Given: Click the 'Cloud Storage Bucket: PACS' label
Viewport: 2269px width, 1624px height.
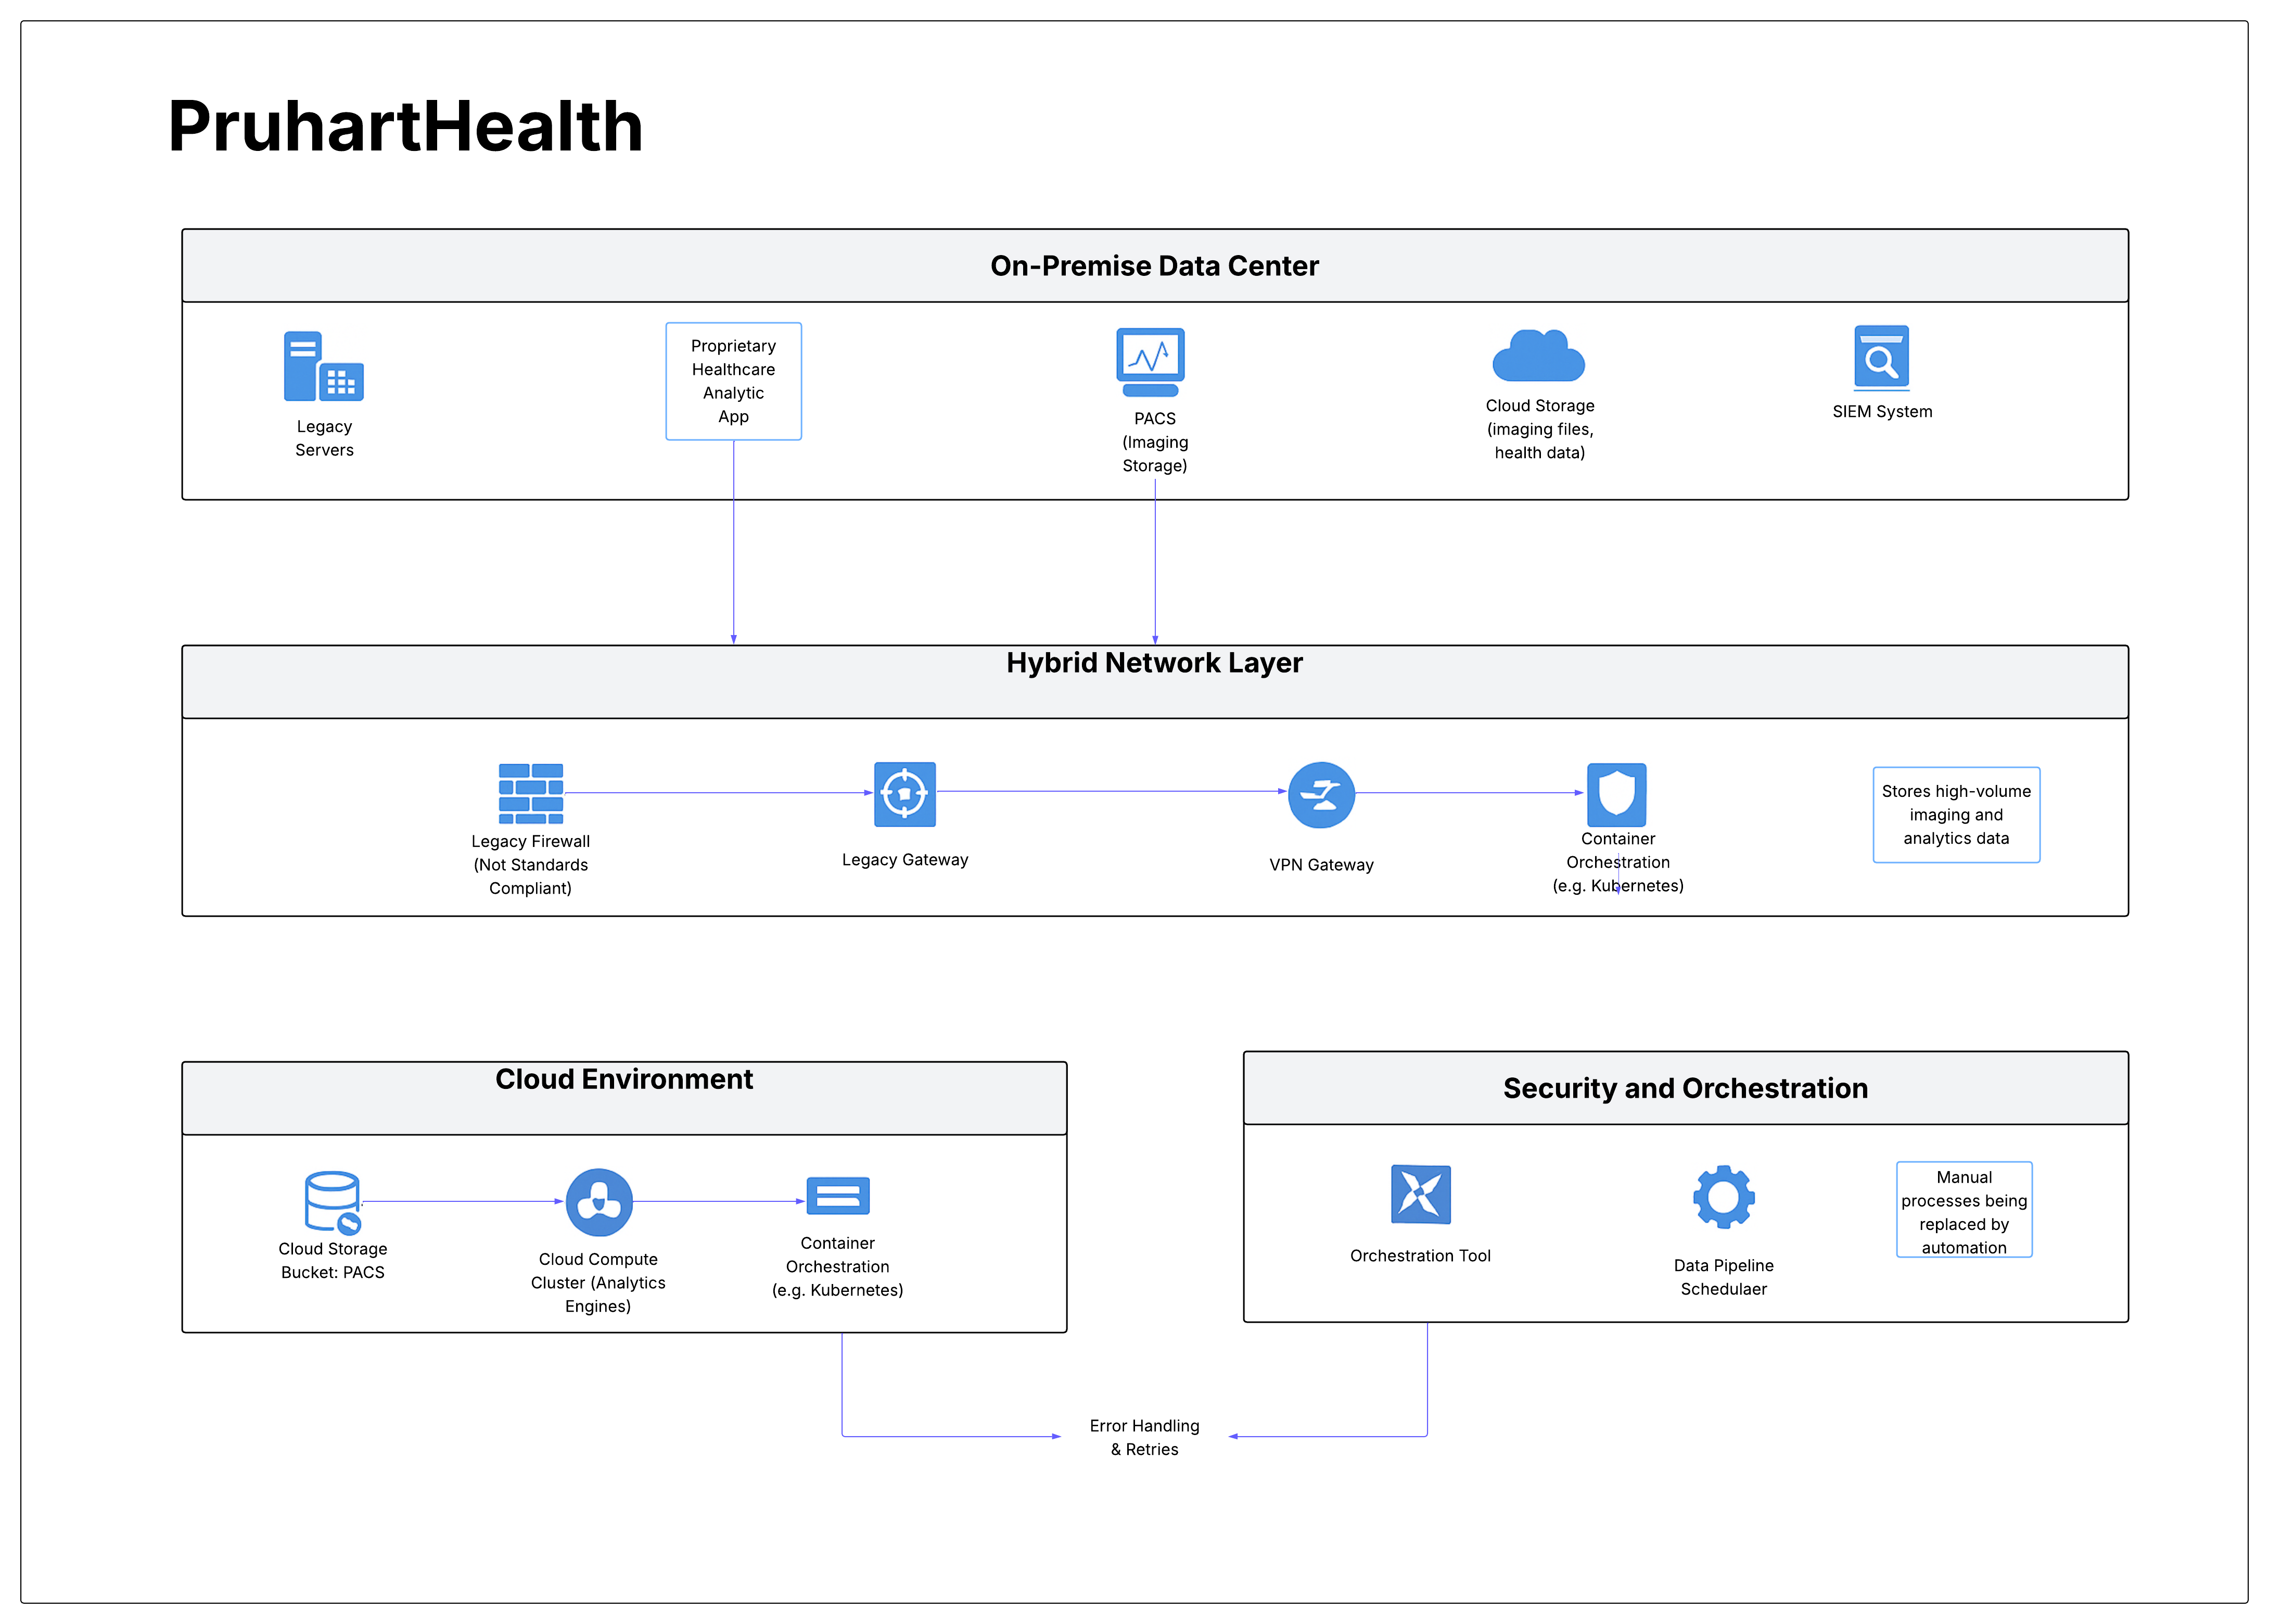Looking at the screenshot, I should 333,1261.
